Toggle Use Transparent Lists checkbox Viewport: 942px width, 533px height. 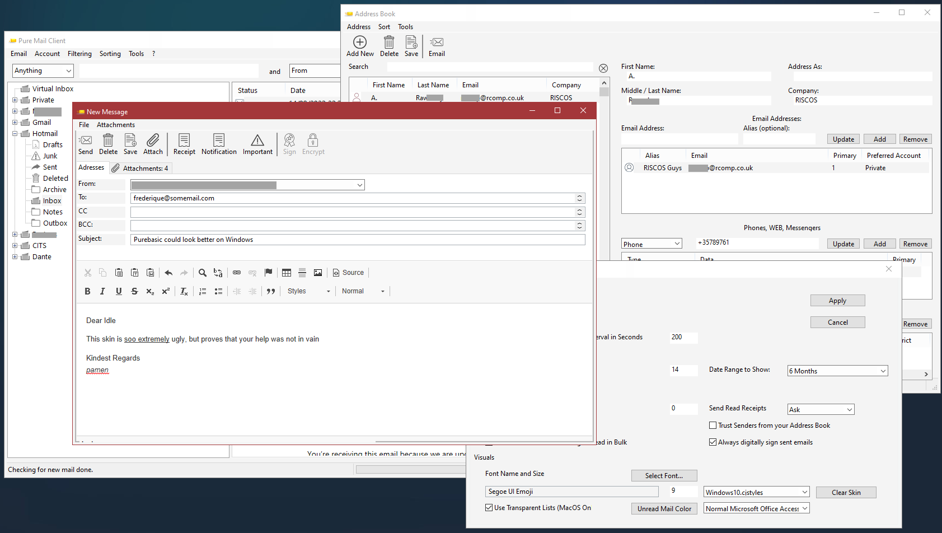489,508
